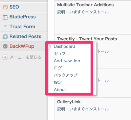Viewport: 131px width, 120px height.
Task: Click the メニューを閉じる text
Action: coord(26,57)
